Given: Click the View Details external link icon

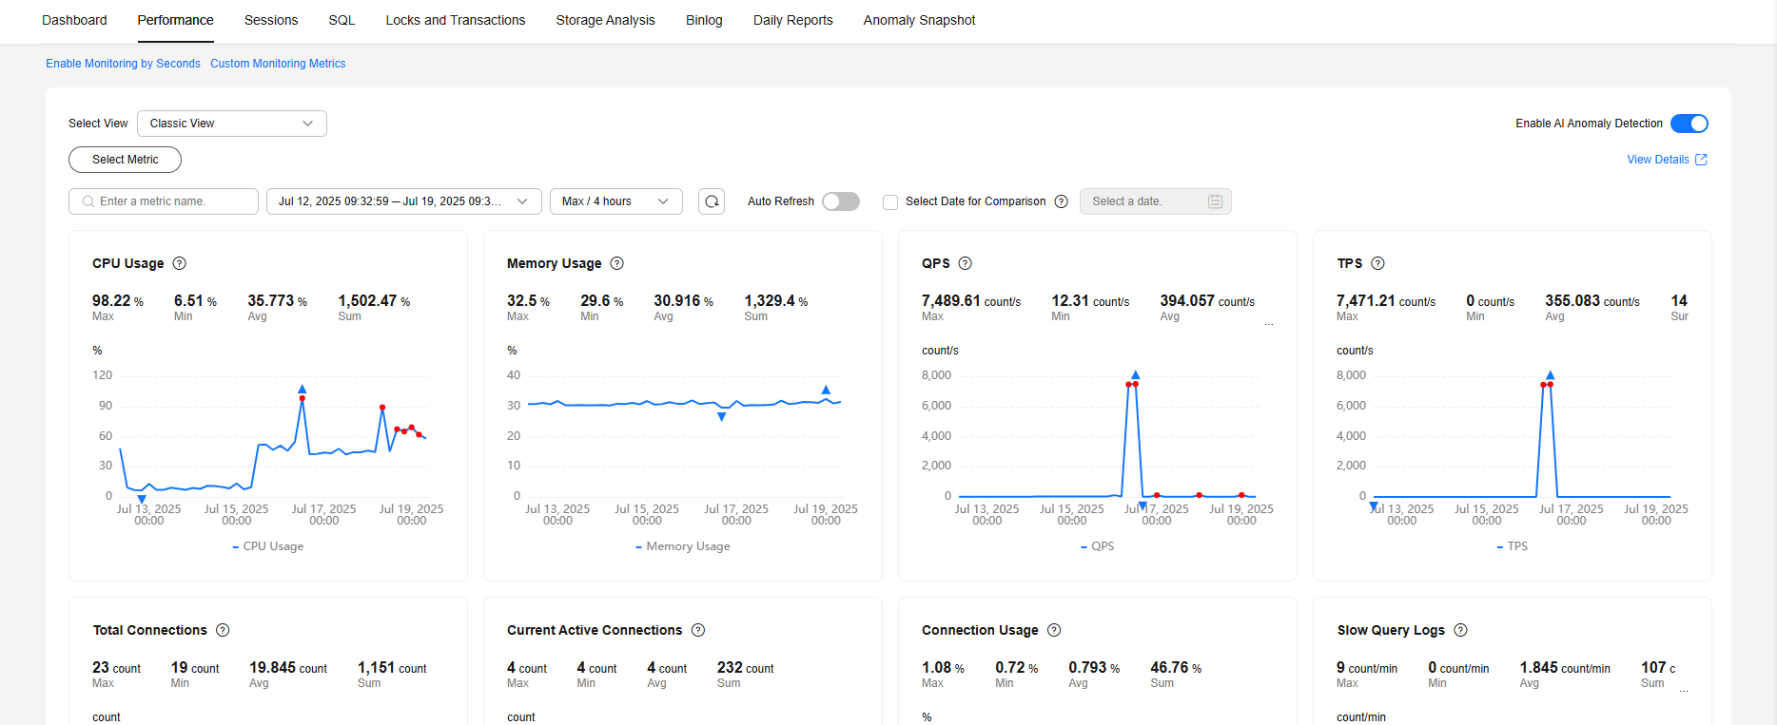Looking at the screenshot, I should tap(1701, 160).
